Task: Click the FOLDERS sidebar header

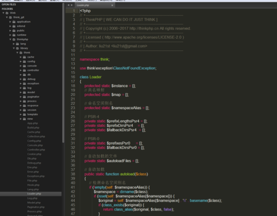Action: [7, 9]
